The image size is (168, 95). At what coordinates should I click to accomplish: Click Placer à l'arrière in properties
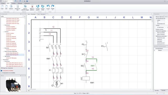coord(161,35)
